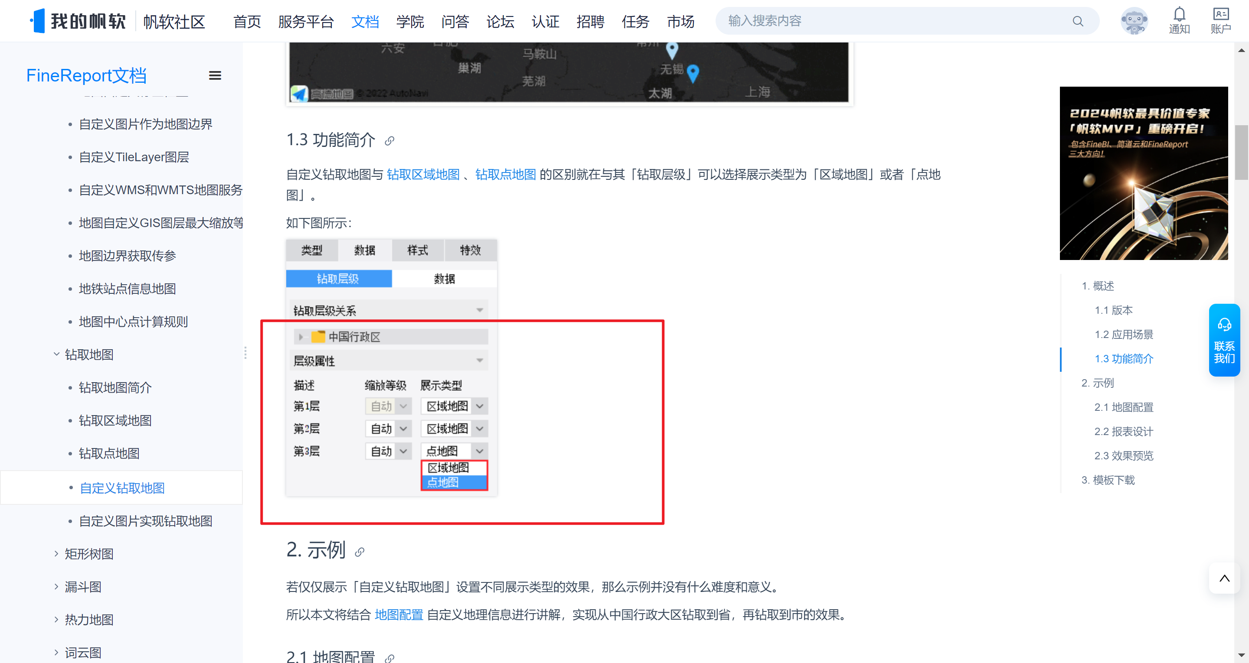This screenshot has height=663, width=1249.
Task: Jump to 1.3 功能简介 in outline
Action: (1124, 359)
